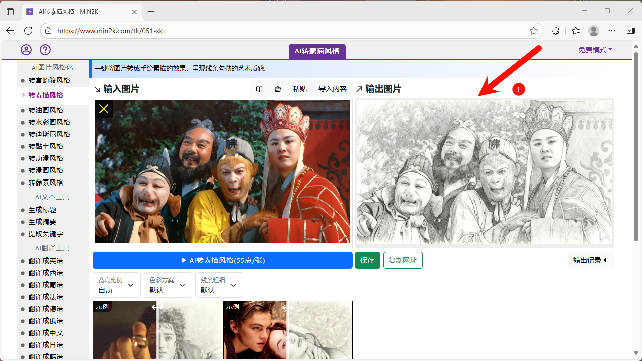The width and height of the screenshot is (642, 361).
Task: Open the book-shaped guide icon above input image
Action: [x=259, y=89]
